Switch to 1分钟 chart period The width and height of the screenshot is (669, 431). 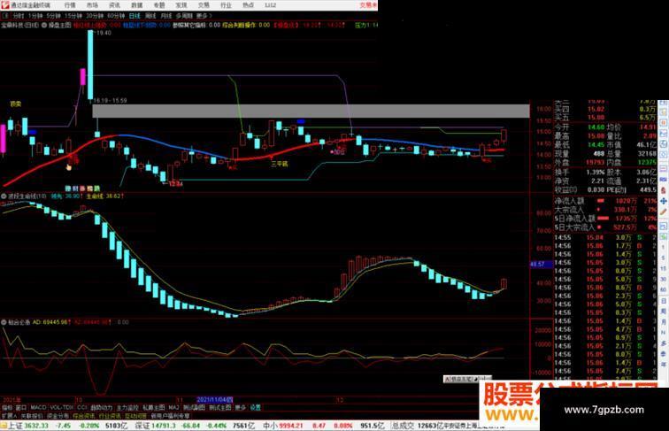(35, 16)
